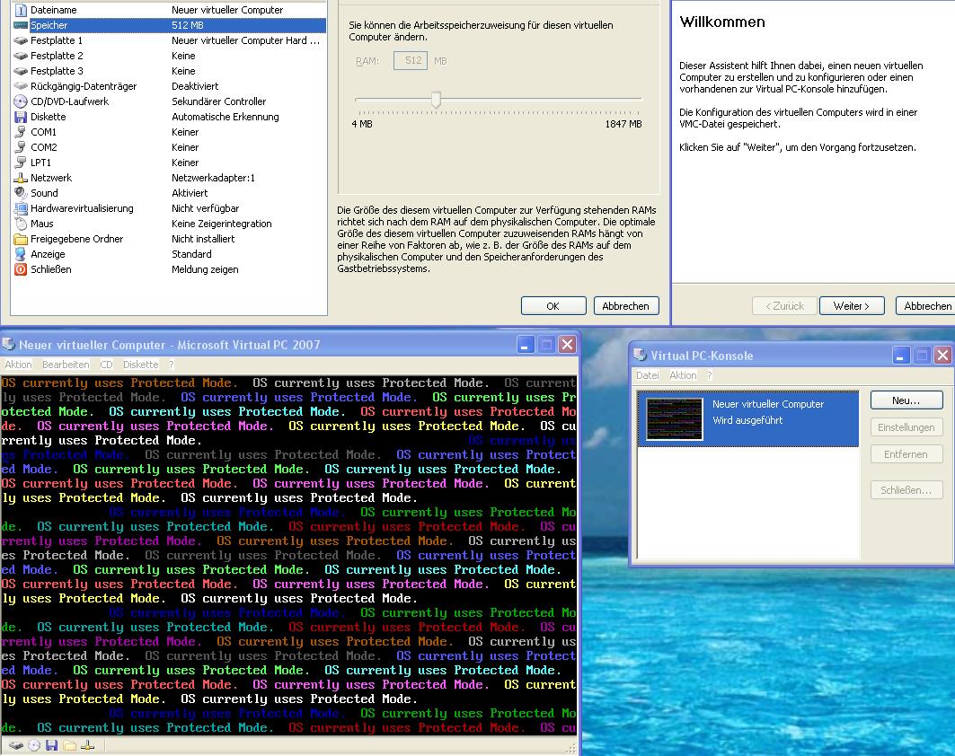Click CD status icon in VM status bar

pyautogui.click(x=34, y=745)
